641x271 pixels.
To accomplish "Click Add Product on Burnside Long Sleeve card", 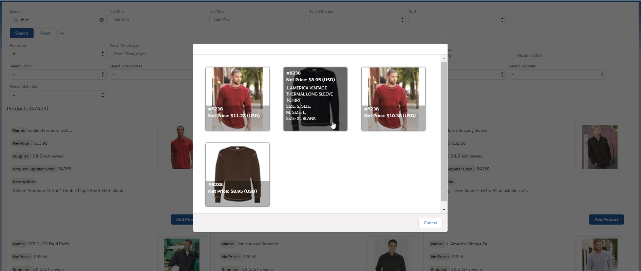I will pos(606,220).
